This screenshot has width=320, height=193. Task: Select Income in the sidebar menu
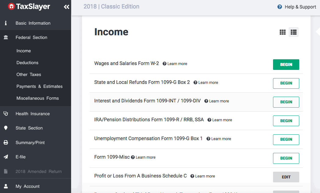coord(23,51)
